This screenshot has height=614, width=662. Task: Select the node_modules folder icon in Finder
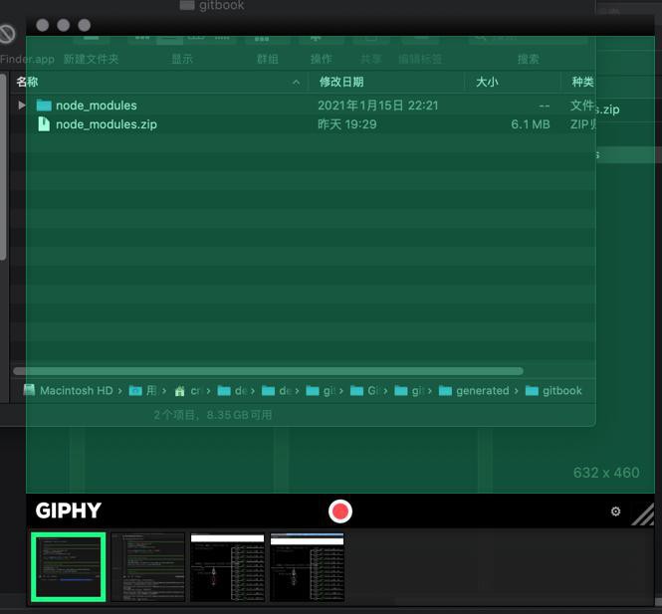(x=44, y=105)
